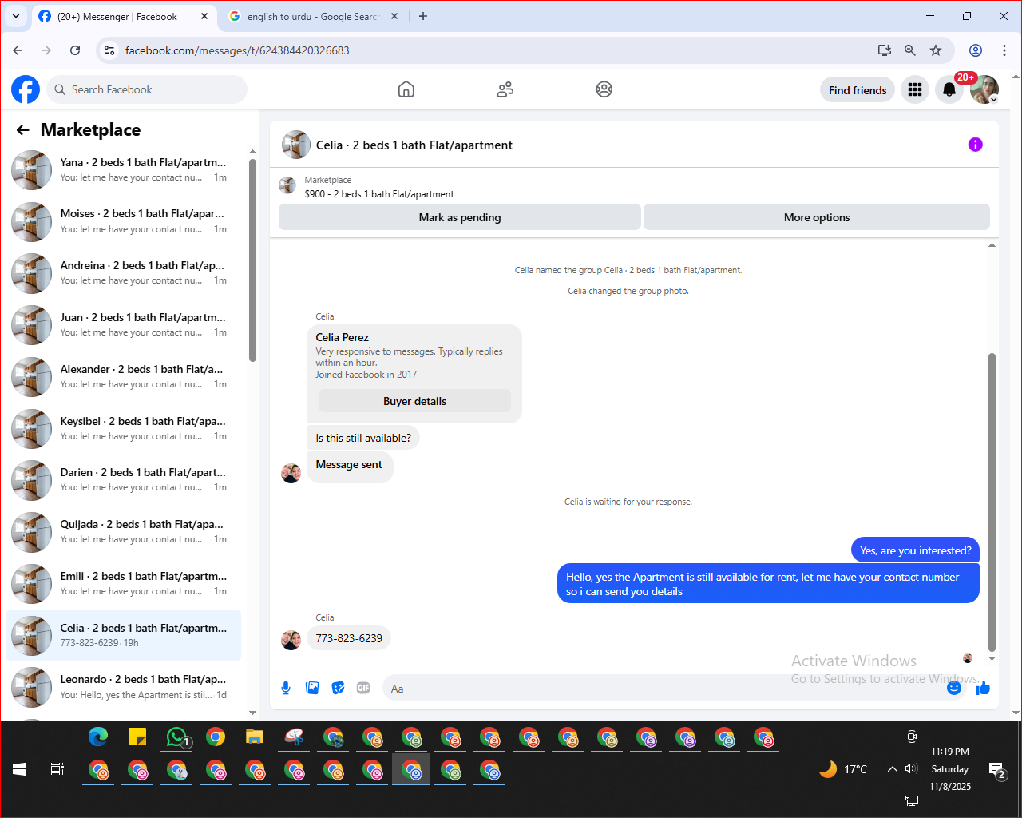Select the Celia conversation row

tap(124, 636)
